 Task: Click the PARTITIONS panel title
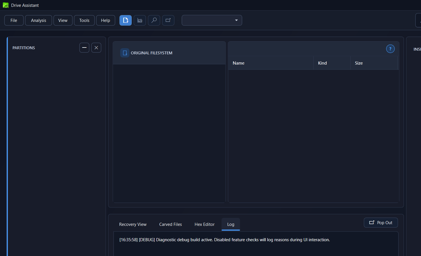tap(24, 48)
